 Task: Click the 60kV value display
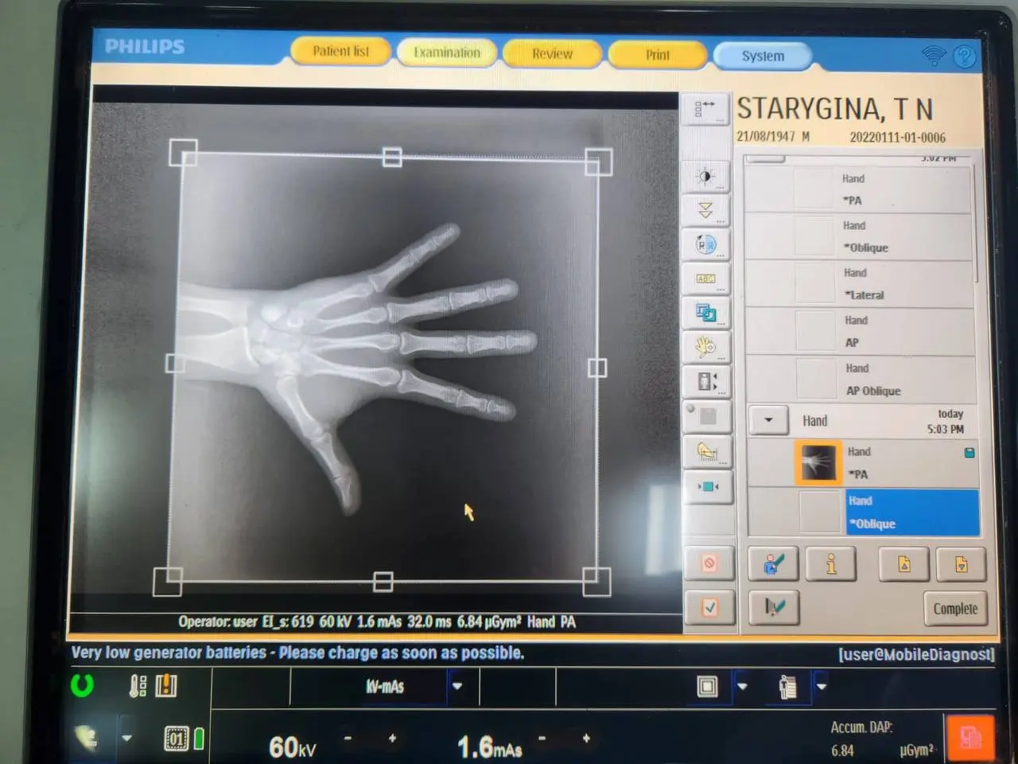[x=292, y=747]
